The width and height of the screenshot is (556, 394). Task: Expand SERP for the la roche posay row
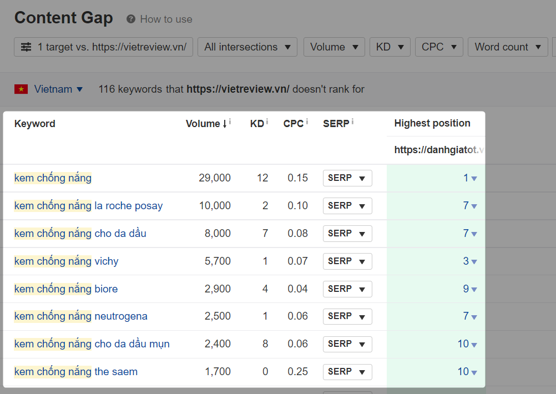pos(347,206)
